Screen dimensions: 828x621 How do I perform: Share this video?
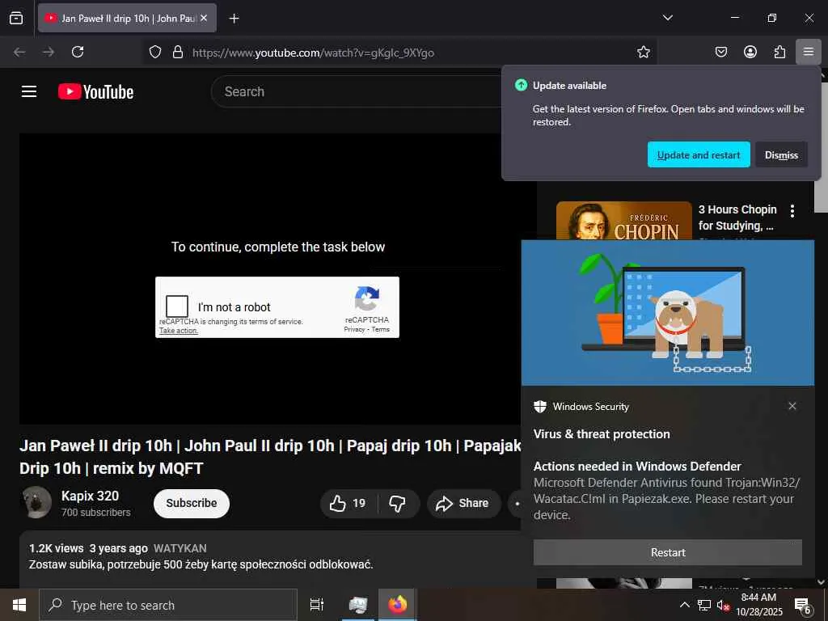click(x=463, y=503)
